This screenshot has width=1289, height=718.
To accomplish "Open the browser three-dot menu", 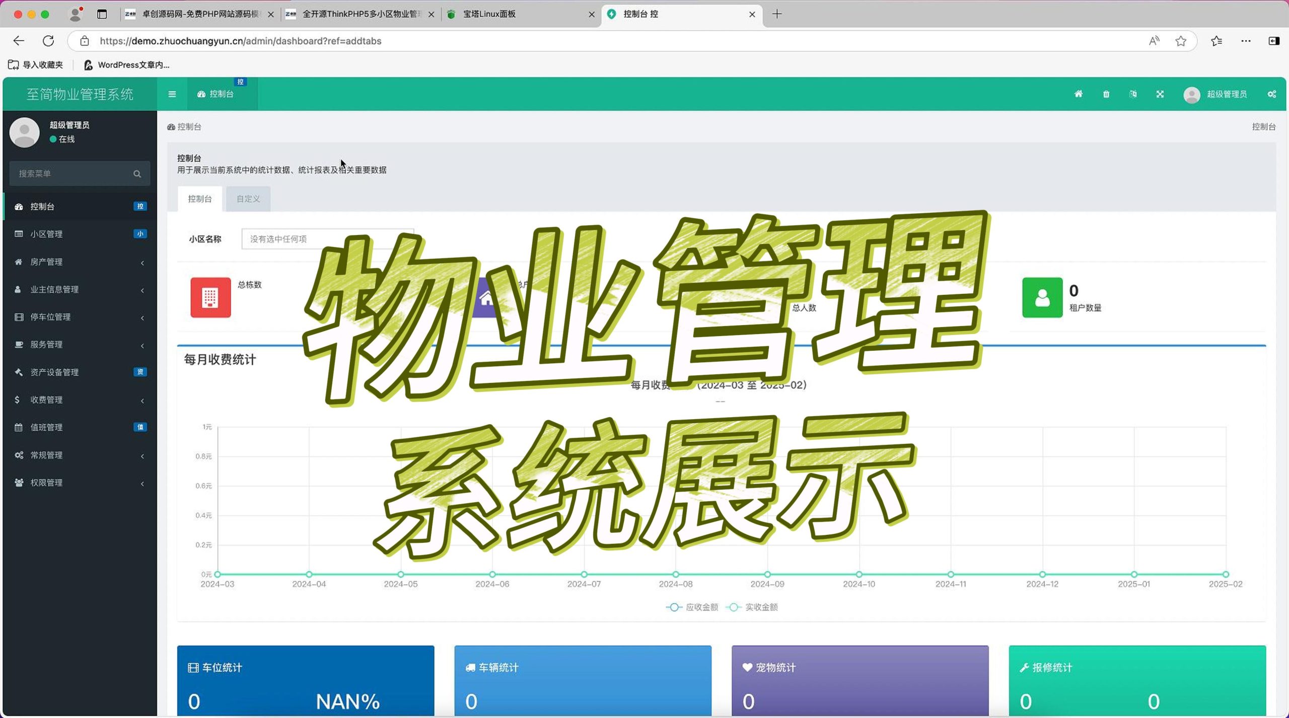I will point(1246,41).
